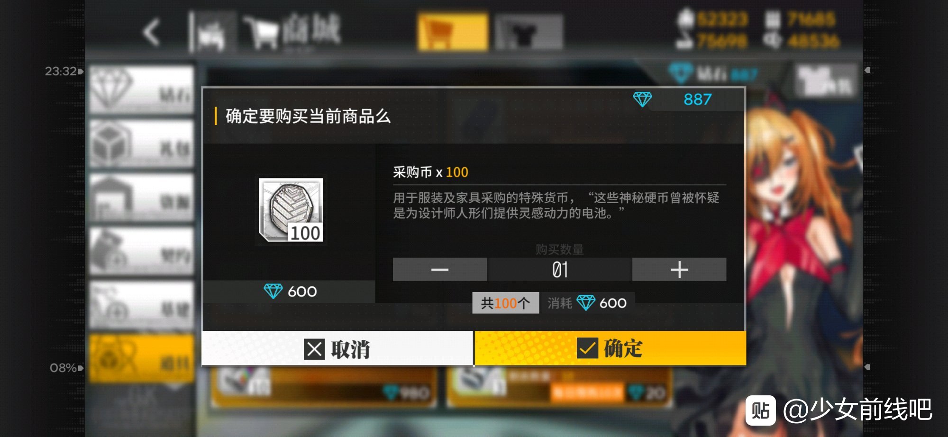Switch to the costume shirt tab
This screenshot has width=948, height=437.
coord(529,32)
